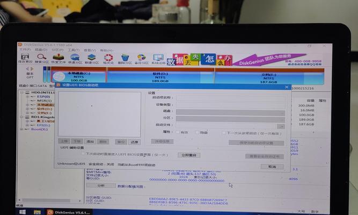Click the 添加 add boot entry button

coord(90,141)
